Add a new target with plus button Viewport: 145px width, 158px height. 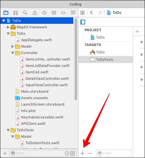click(82, 153)
